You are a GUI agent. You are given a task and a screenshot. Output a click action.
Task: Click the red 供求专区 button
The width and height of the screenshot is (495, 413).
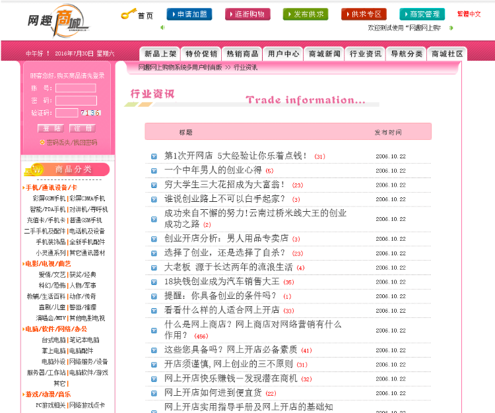(x=364, y=15)
